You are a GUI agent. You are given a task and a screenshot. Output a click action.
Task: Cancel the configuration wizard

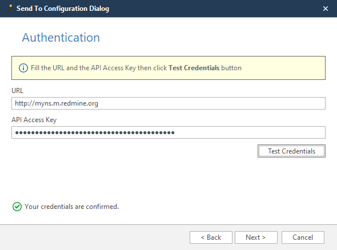pos(303,237)
